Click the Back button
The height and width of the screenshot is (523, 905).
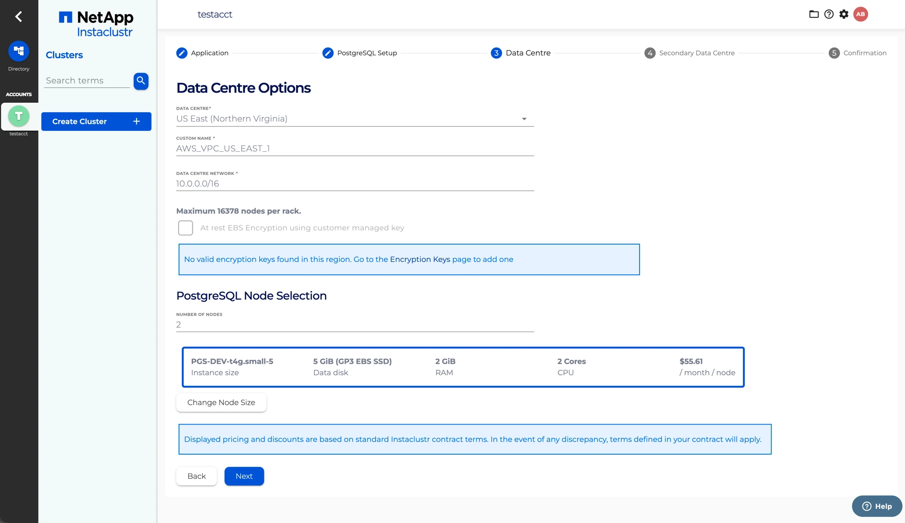point(197,476)
